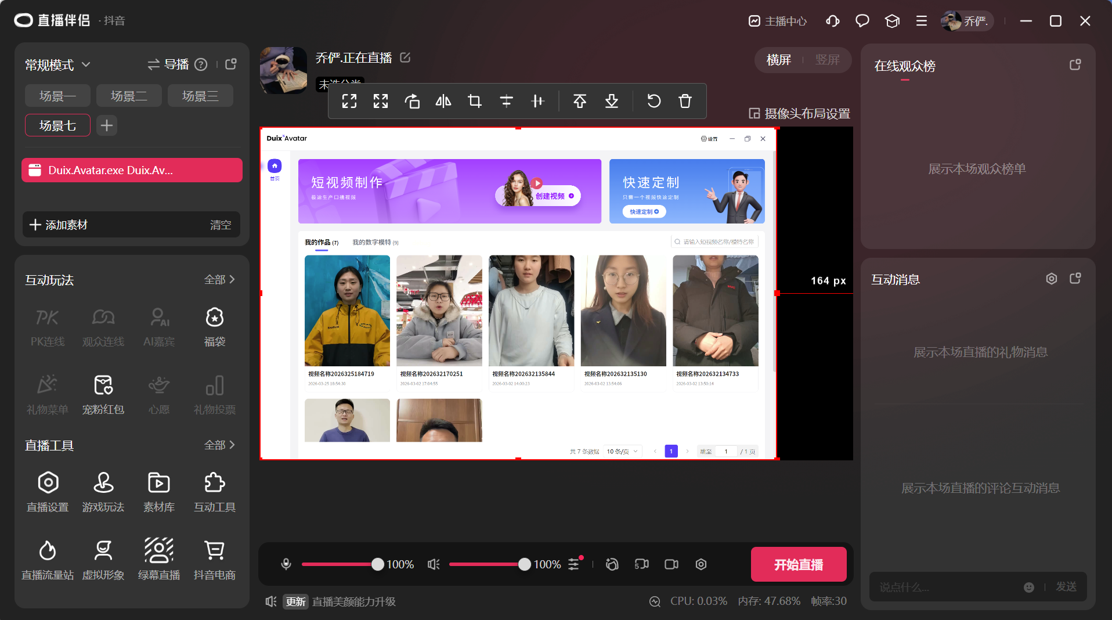Click the 开始直播 button
The height and width of the screenshot is (620, 1112).
click(x=799, y=564)
